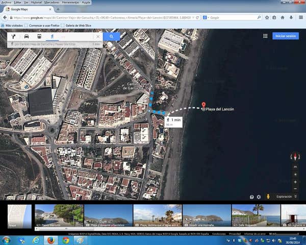Select the walking directions mode icon
The width and height of the screenshot is (306, 245).
[x=52, y=37]
